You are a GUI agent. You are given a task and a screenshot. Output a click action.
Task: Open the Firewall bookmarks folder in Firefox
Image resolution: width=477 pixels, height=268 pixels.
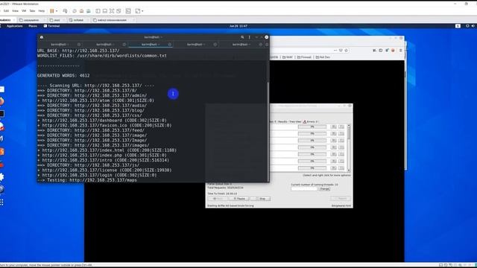pos(304,57)
